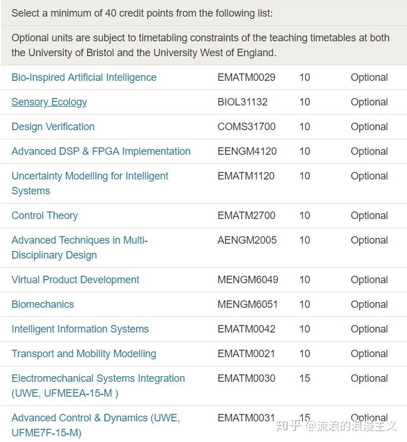The image size is (407, 442).
Task: Click unit code BIOL31132
Action: click(x=242, y=102)
